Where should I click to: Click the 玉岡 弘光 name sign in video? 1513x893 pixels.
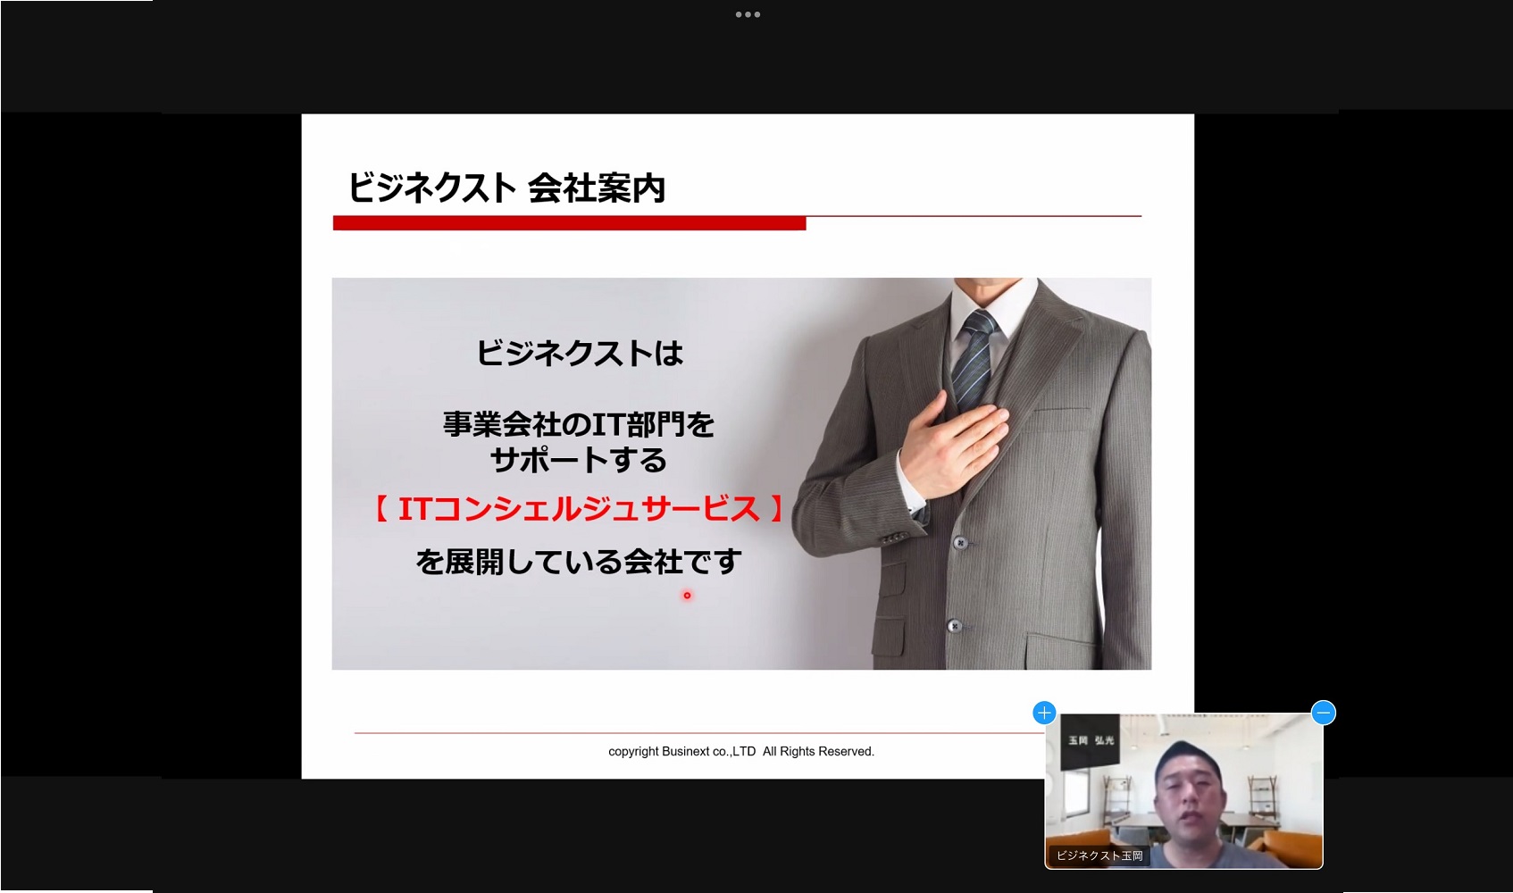point(1091,740)
